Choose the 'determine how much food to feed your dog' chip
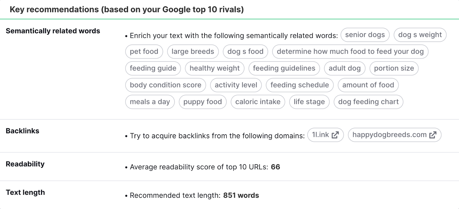The height and width of the screenshot is (209, 459). click(x=350, y=52)
